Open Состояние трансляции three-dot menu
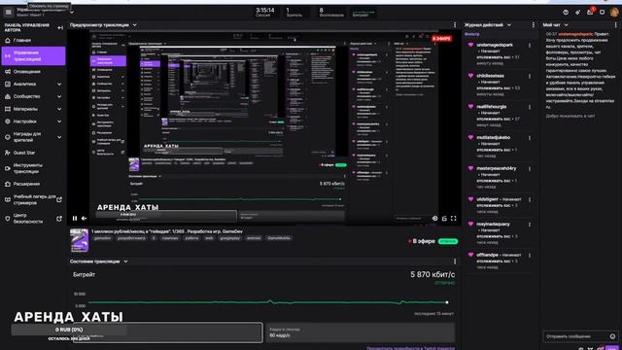 point(455,262)
